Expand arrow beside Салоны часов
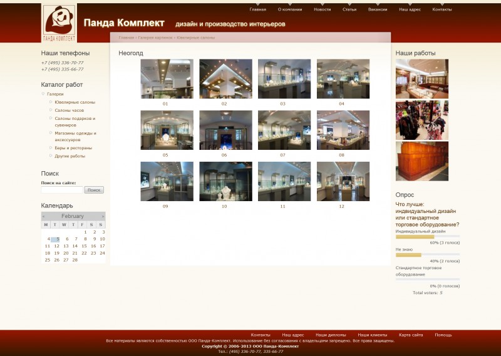501x356 pixels. [51, 110]
